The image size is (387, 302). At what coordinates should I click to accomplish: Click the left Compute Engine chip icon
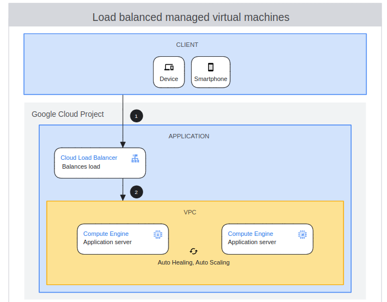(x=157, y=234)
